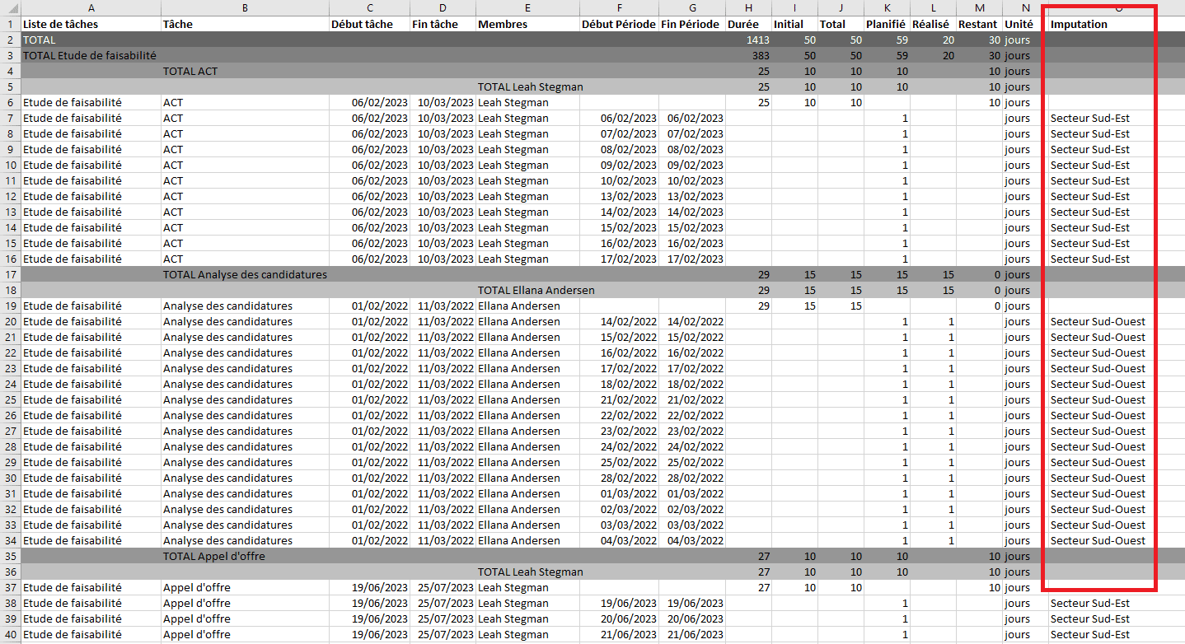Select column H header letter
Image resolution: width=1185 pixels, height=644 pixels.
[x=748, y=7]
